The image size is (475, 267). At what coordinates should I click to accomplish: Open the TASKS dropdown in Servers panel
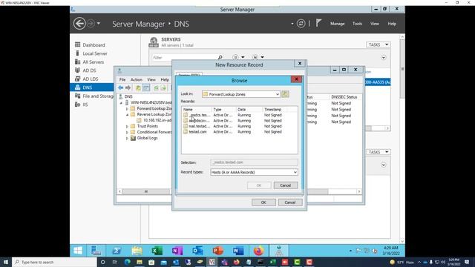click(x=378, y=44)
